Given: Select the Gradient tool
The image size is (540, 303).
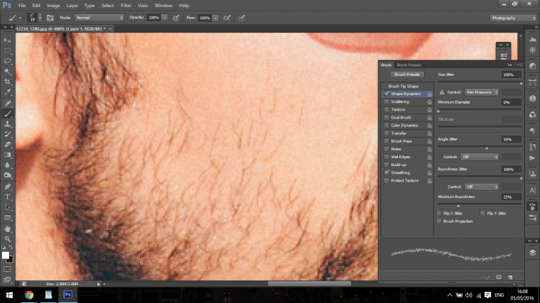Looking at the screenshot, I should 7,155.
